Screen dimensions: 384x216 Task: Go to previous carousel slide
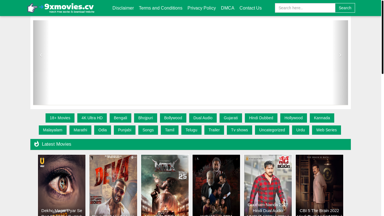click(41, 55)
